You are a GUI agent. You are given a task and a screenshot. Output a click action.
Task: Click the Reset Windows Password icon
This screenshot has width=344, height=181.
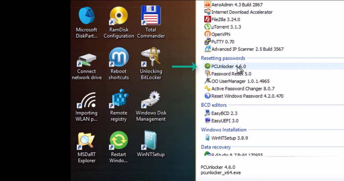pos(207,96)
